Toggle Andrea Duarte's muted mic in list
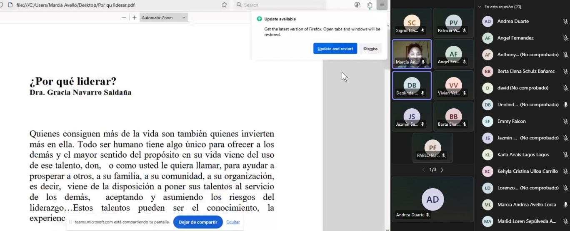 click(565, 22)
